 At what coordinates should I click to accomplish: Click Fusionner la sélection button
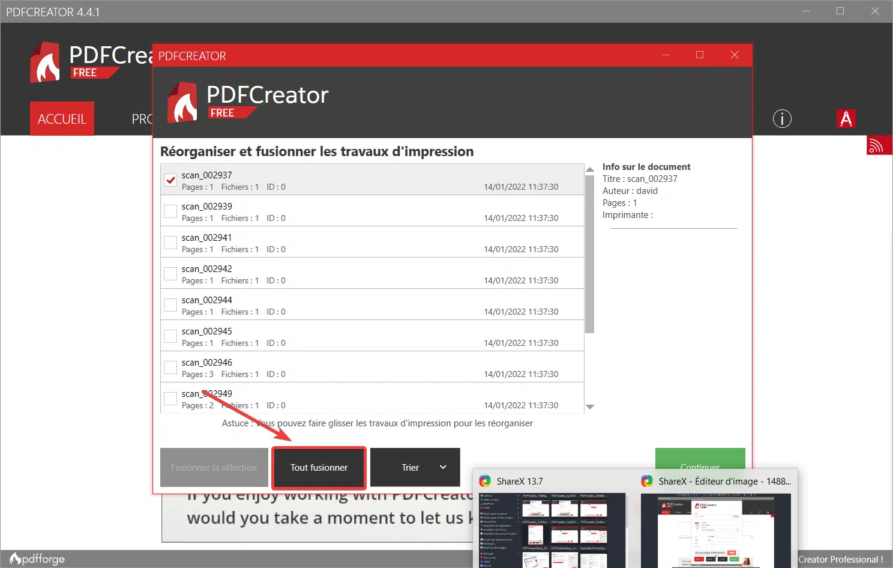(x=214, y=467)
